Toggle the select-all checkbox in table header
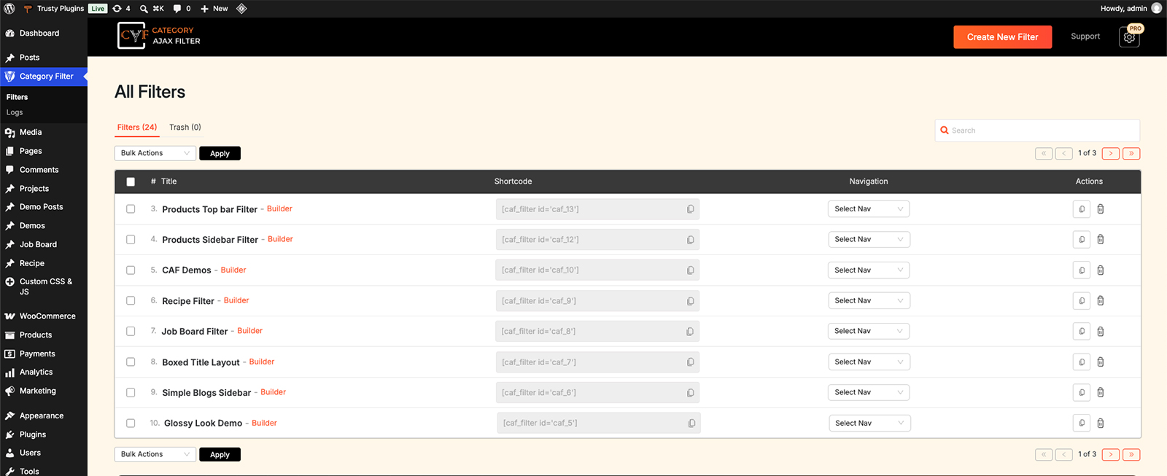The height and width of the screenshot is (476, 1167). (x=131, y=182)
